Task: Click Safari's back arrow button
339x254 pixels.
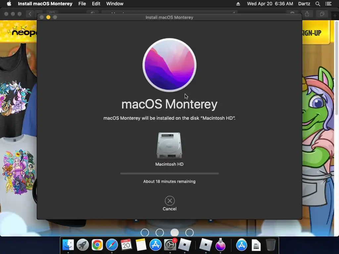Action: click(30, 14)
